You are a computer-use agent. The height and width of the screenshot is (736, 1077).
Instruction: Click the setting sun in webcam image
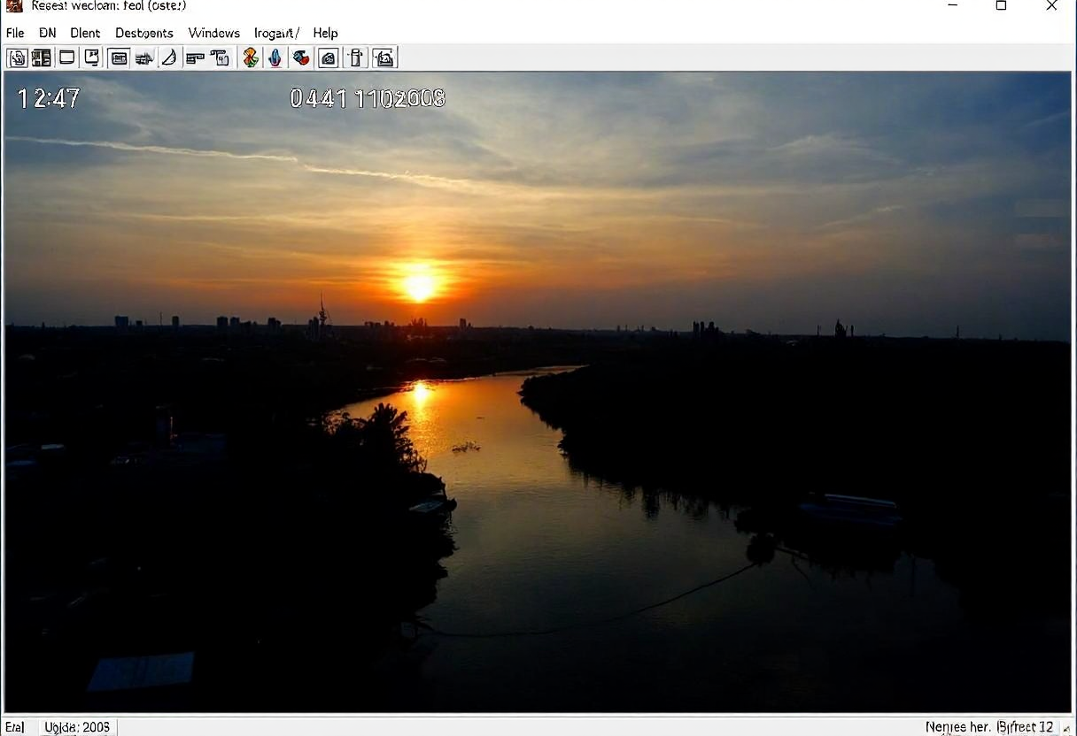tap(420, 286)
